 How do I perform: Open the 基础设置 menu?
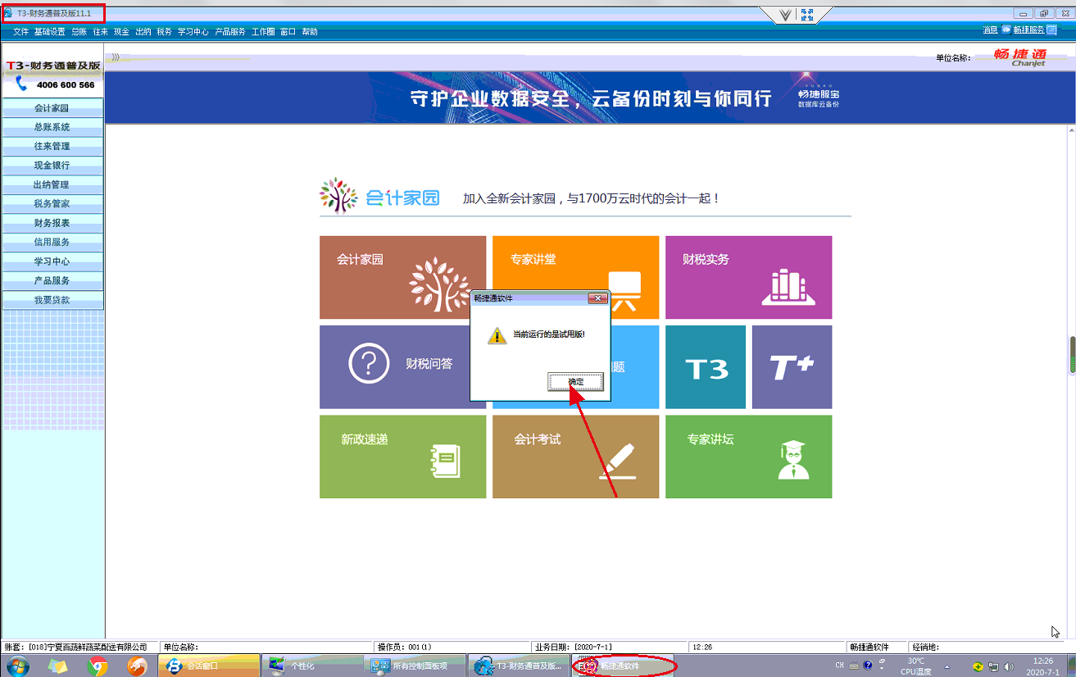click(x=49, y=32)
